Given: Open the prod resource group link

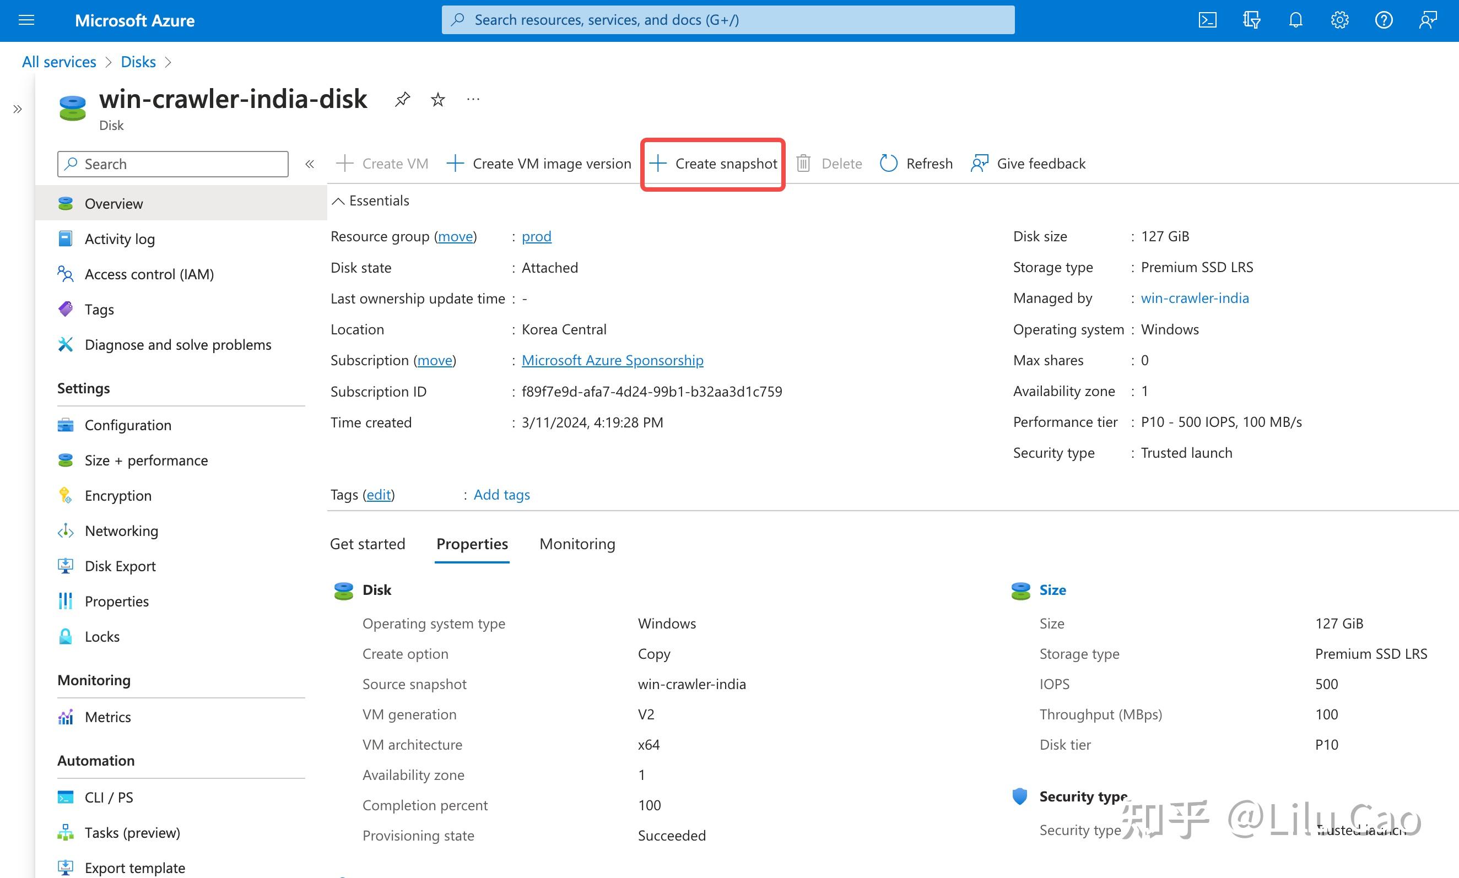Looking at the screenshot, I should click(x=537, y=237).
